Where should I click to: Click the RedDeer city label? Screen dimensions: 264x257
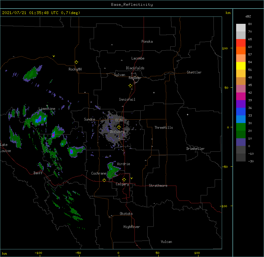(x=135, y=78)
